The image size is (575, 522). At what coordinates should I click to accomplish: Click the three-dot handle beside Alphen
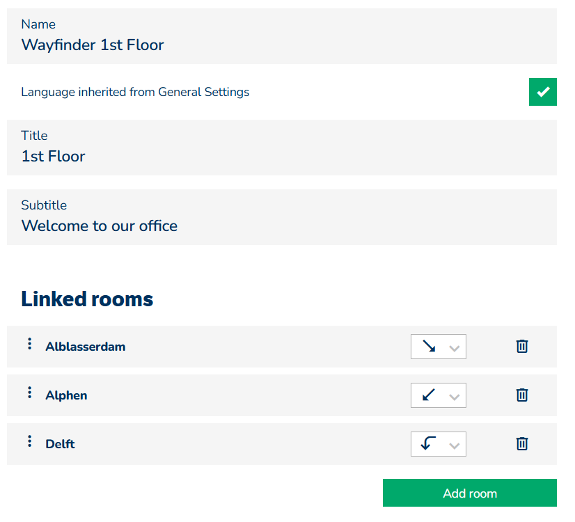[x=29, y=393]
